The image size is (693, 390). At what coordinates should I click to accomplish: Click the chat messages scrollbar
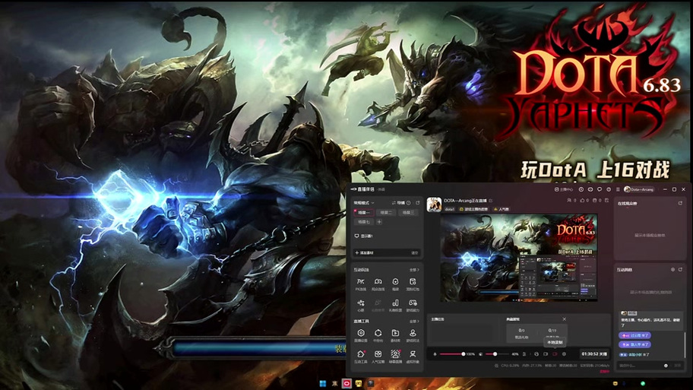tap(685, 345)
